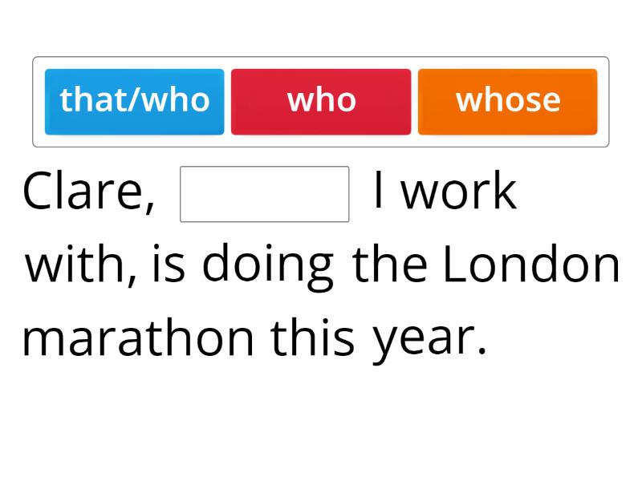Click the word "work" after the blank
This screenshot has height=481, width=642.
458,191
